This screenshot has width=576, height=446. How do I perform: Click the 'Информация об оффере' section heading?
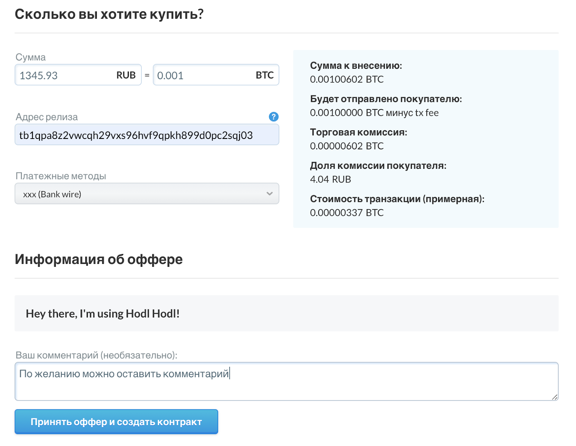[x=99, y=259]
